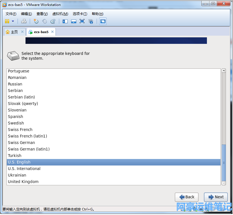The image size is (233, 215).
Task: Click the yellow pause VM icon
Action: [x=7, y=21]
